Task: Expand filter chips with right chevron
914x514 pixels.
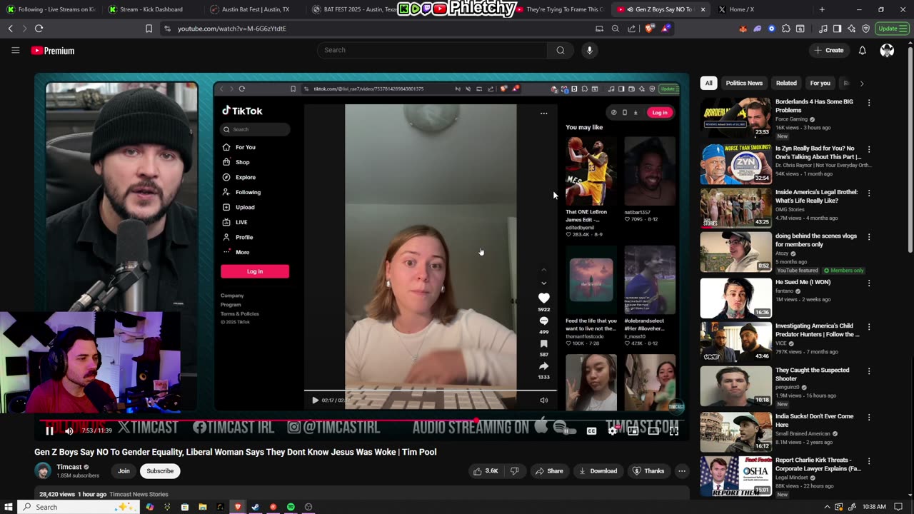Action: coord(861,84)
